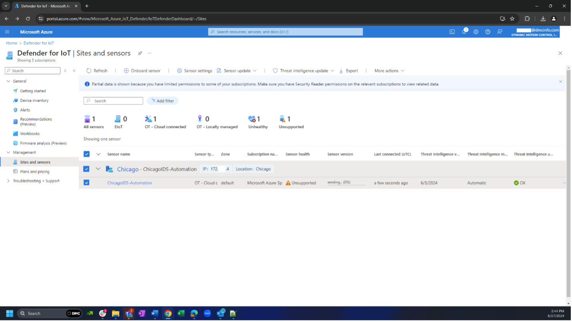Click the sending (0%) progress bar

346,183
